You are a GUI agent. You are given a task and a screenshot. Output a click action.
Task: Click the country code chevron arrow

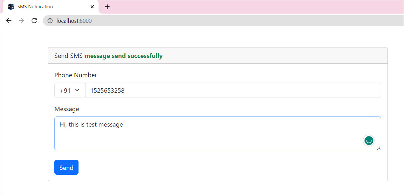click(x=77, y=90)
